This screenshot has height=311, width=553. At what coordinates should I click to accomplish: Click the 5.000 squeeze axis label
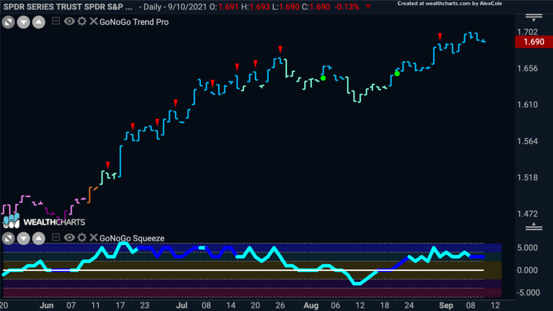(x=527, y=248)
